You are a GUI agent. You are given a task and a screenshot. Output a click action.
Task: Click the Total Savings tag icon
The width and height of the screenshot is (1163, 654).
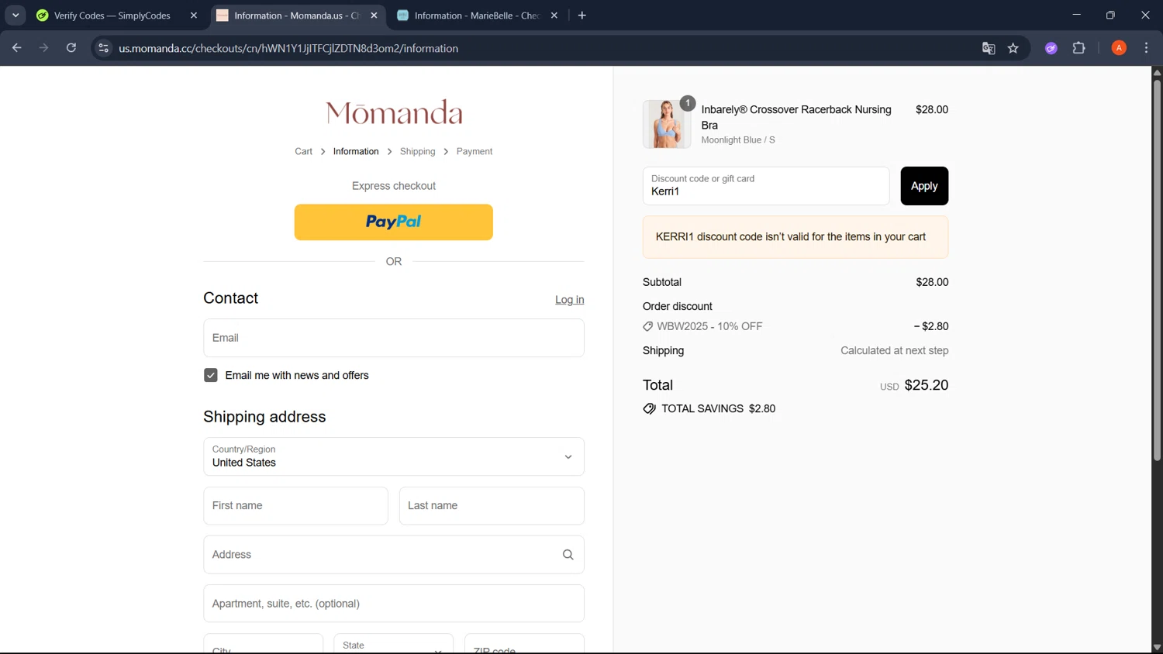(x=650, y=409)
